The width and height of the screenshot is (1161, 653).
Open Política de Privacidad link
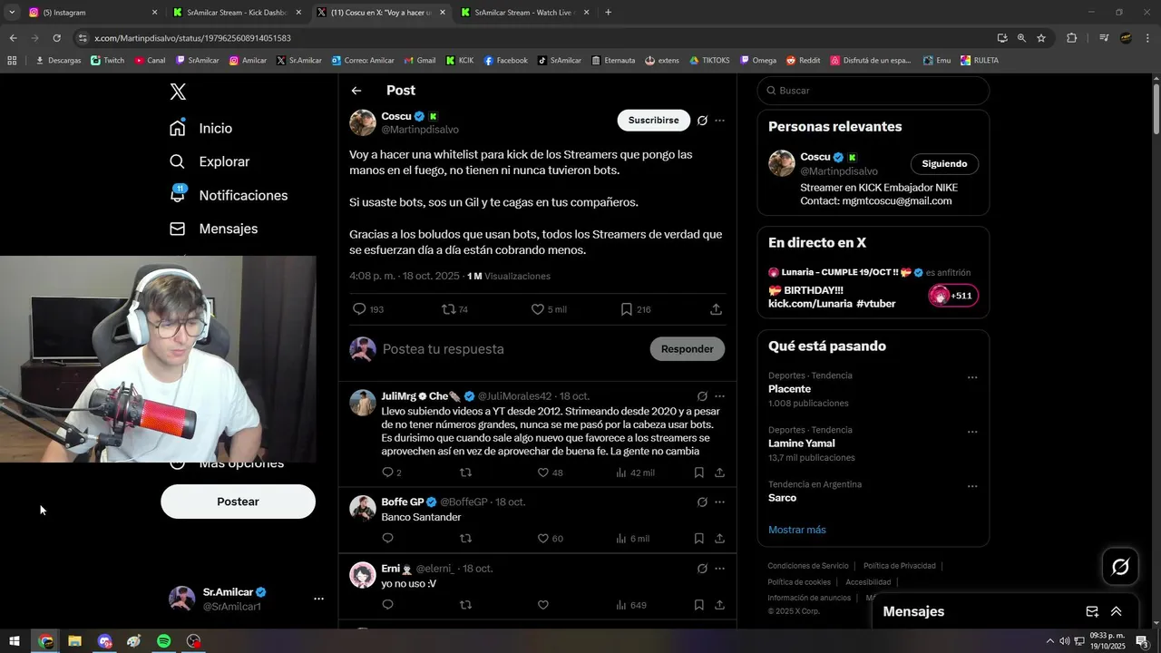click(900, 566)
